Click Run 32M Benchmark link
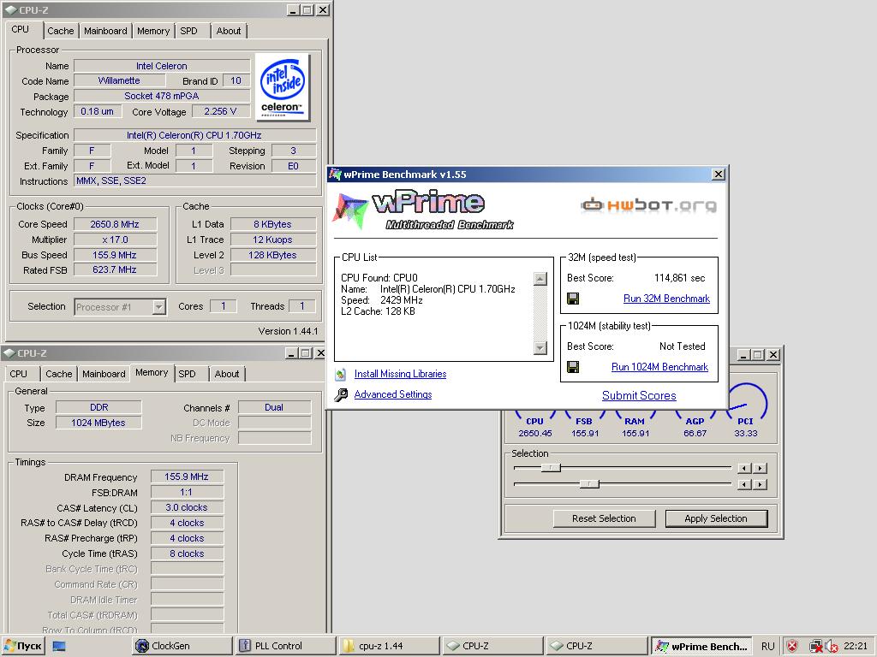Screen dimensions: 877x657 click(x=666, y=299)
